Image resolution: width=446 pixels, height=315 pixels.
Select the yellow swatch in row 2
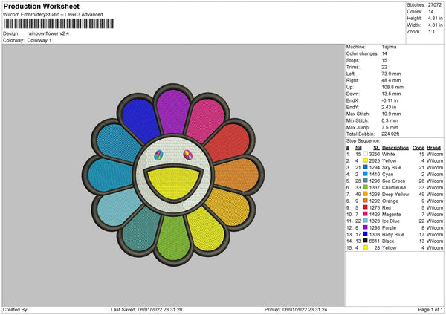pyautogui.click(x=365, y=160)
